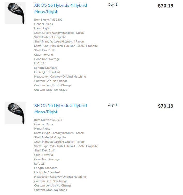The width and height of the screenshot is (183, 195).
Task: Click the Qty: 1 label for the 4 Hybrid
Action: coord(112,5)
